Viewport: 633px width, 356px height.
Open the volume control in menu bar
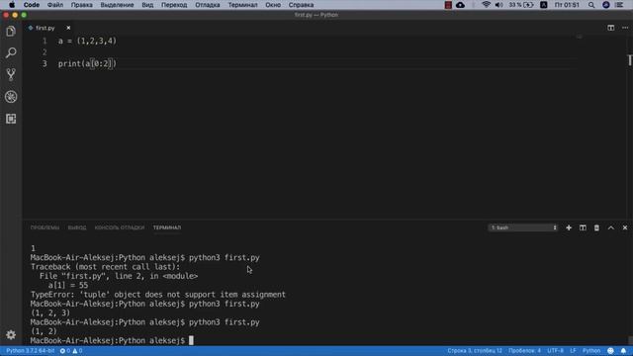click(x=498, y=5)
